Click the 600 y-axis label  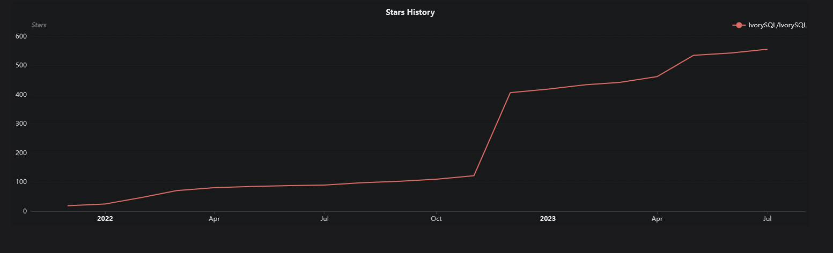pyautogui.click(x=21, y=36)
